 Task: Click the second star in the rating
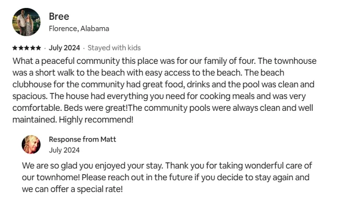tap(21, 48)
